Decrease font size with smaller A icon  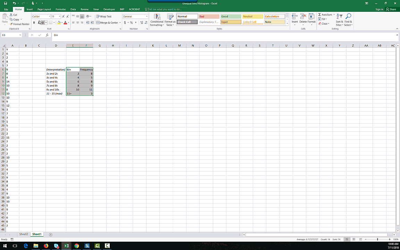[68, 16]
